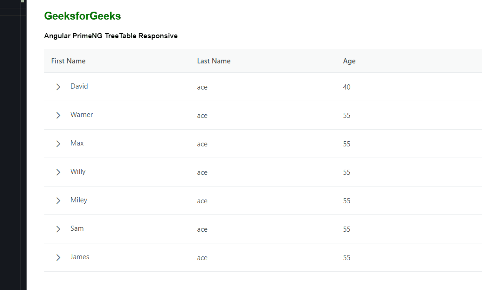Click the last name cell for Sam
Viewport: 485px width, 290px height.
(x=202, y=229)
